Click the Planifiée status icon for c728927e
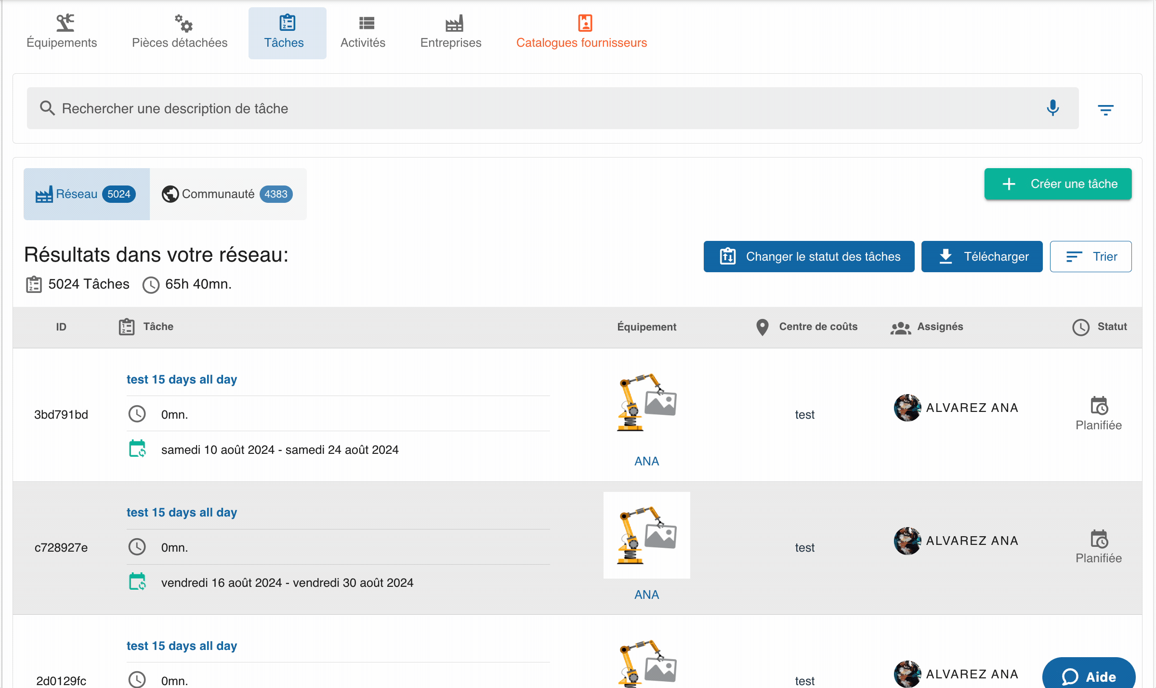The width and height of the screenshot is (1156, 688). 1099,539
